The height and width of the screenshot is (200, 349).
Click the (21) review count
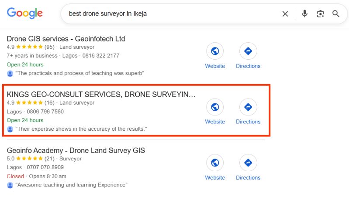click(x=49, y=159)
